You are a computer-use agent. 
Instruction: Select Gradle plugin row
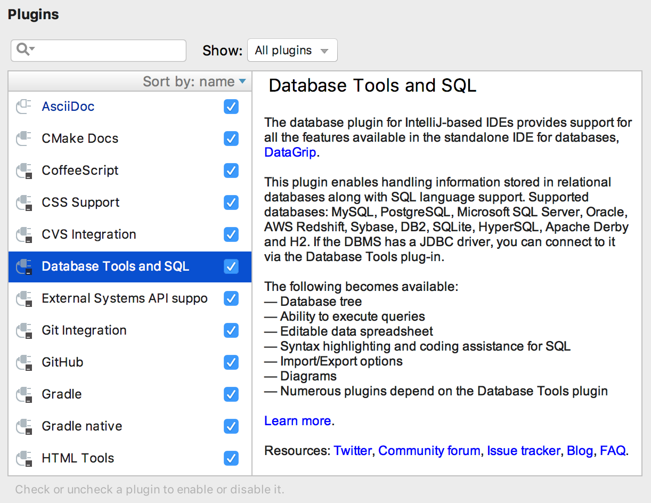[x=130, y=394]
